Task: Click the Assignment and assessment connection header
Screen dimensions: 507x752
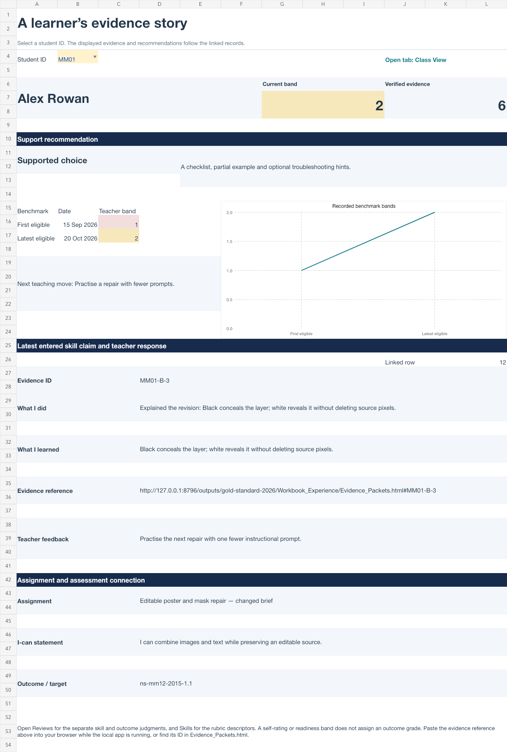Action: click(262, 580)
